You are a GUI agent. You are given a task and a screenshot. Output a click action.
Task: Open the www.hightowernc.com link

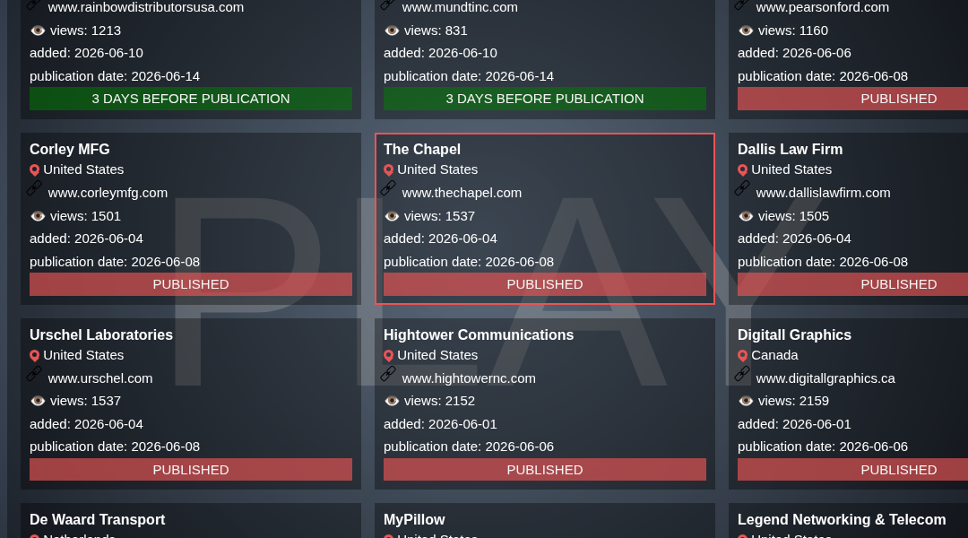pyautogui.click(x=469, y=378)
